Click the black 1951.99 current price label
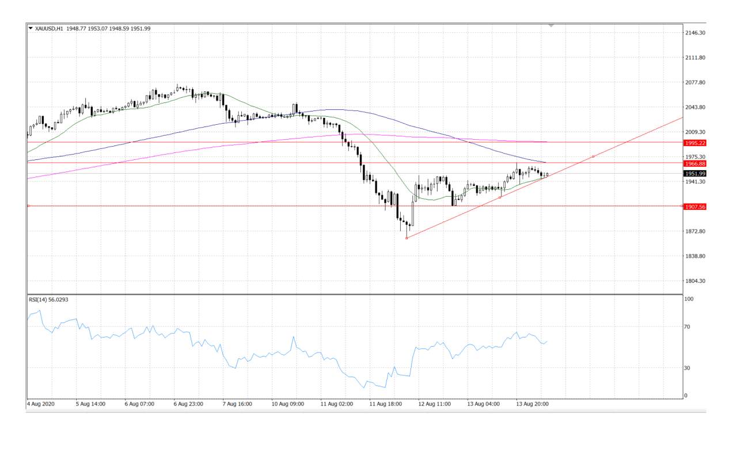This screenshot has height=456, width=737. 695,174
